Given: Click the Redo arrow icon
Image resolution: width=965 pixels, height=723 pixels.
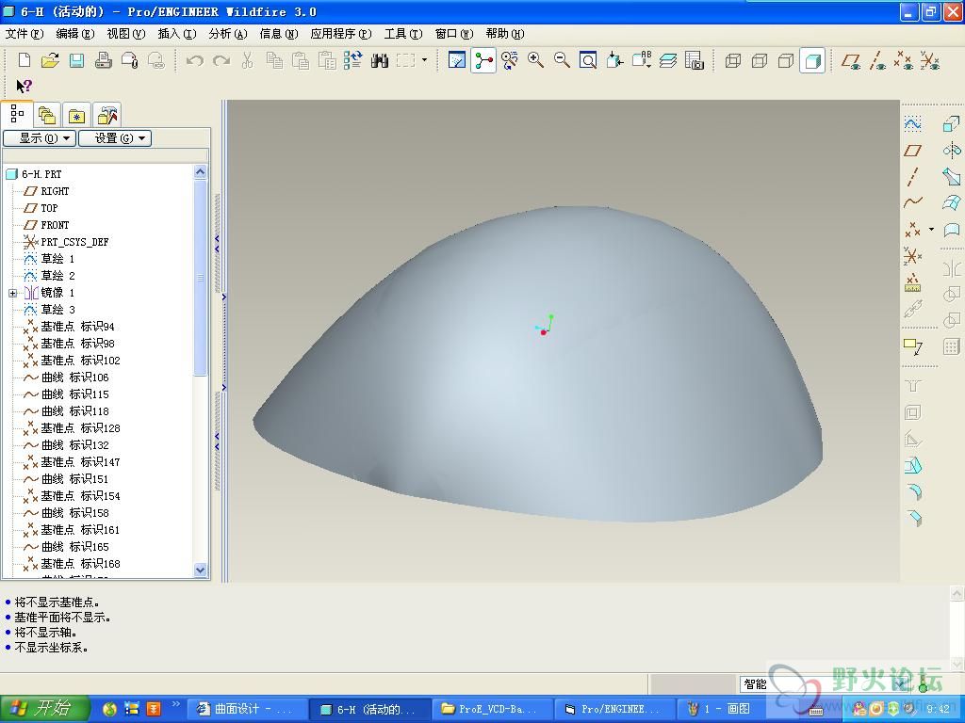Looking at the screenshot, I should click(x=221, y=60).
